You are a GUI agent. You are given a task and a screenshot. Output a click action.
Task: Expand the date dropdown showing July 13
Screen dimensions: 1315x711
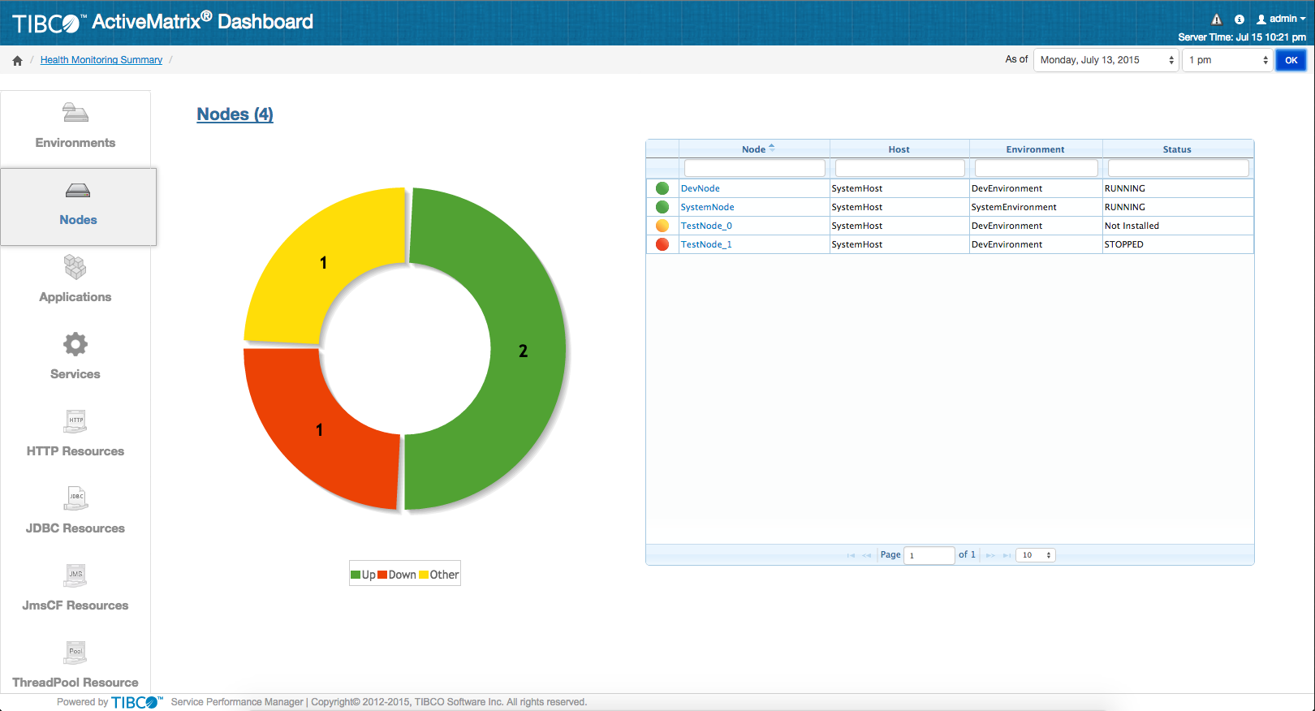tap(1106, 60)
